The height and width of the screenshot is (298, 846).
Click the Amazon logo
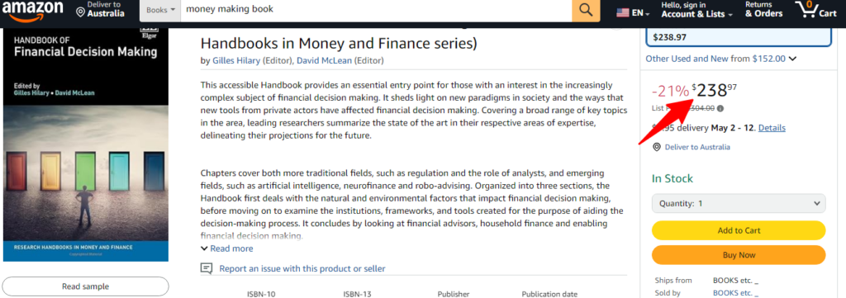(x=32, y=11)
